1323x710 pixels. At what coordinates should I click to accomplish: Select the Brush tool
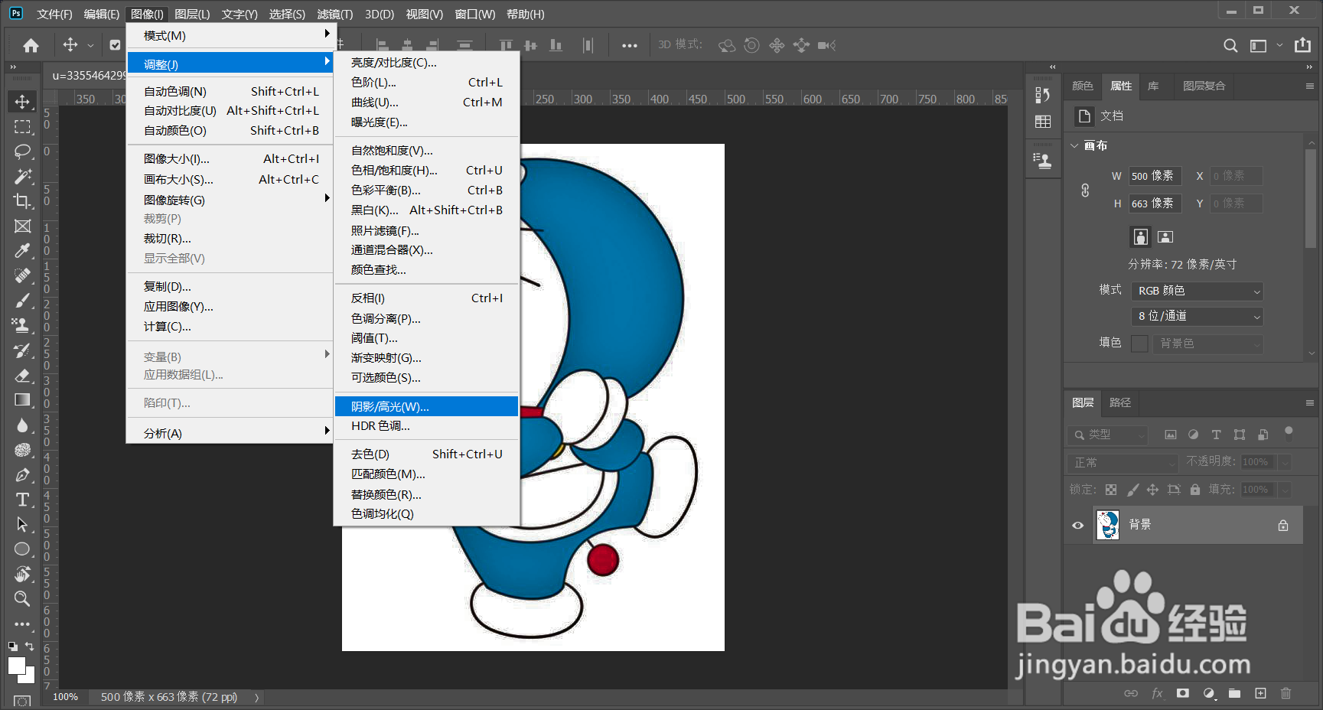(x=22, y=300)
